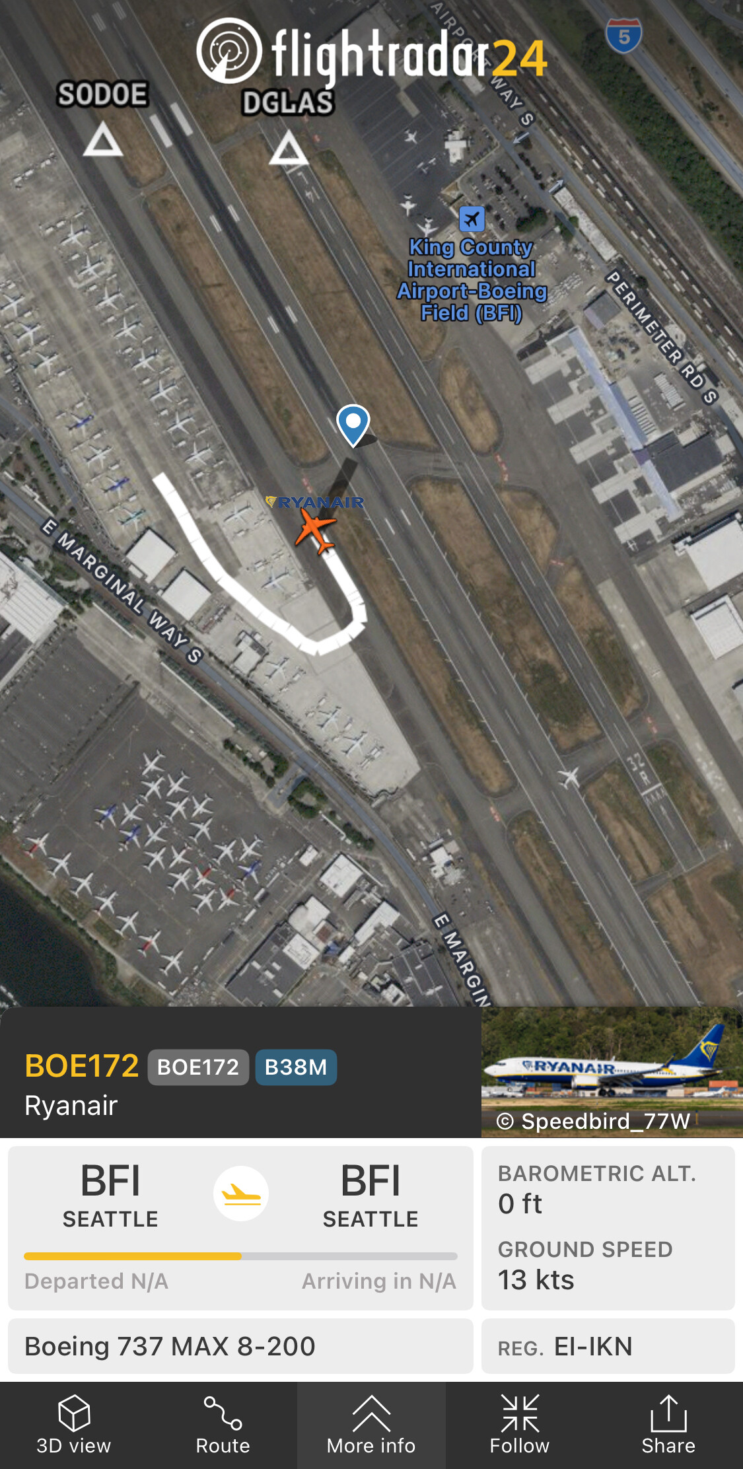Image resolution: width=743 pixels, height=1469 pixels.
Task: Tap the origin BFI Seattle airport
Action: [x=110, y=1195]
